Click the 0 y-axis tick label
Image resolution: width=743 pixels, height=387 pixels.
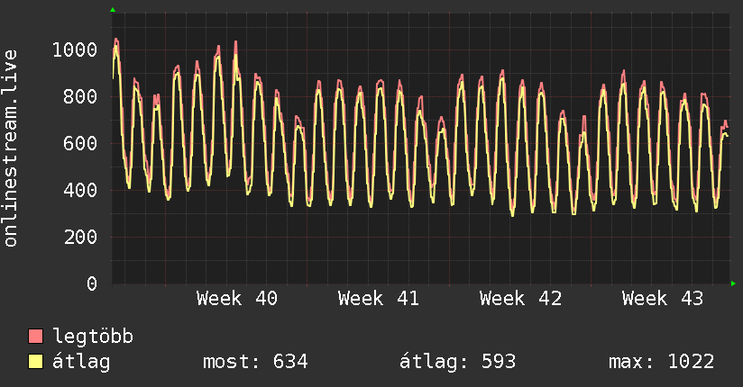pos(92,283)
